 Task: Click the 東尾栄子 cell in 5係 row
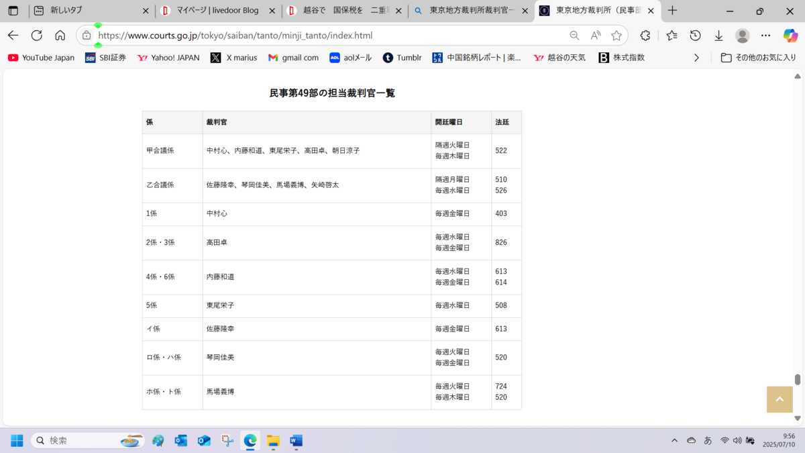(x=317, y=305)
